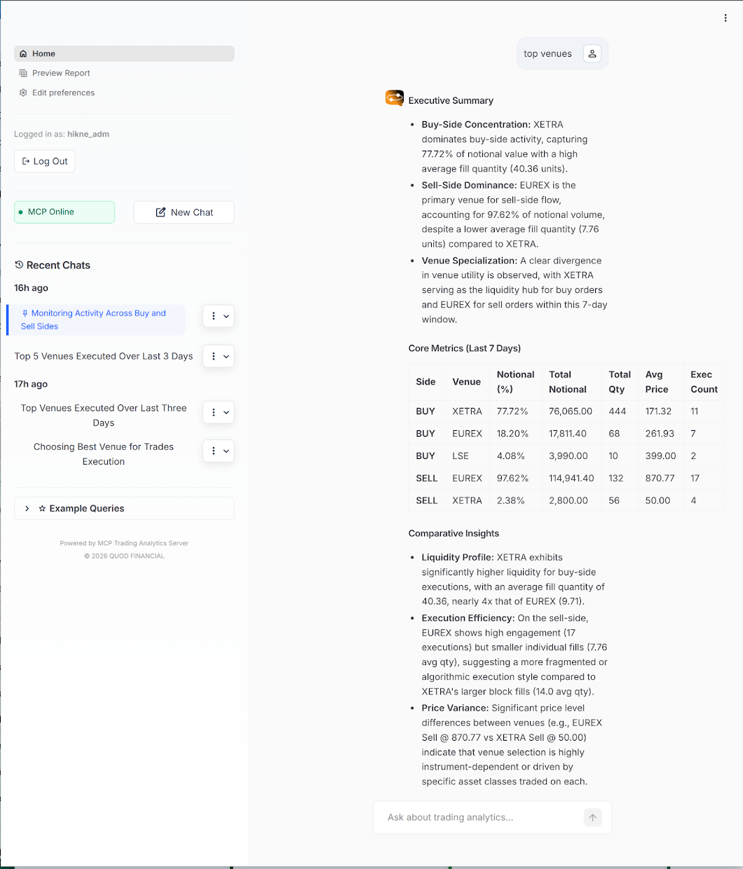This screenshot has width=743, height=869.
Task: Click the star icon beside Example Queries
Action: click(x=42, y=509)
